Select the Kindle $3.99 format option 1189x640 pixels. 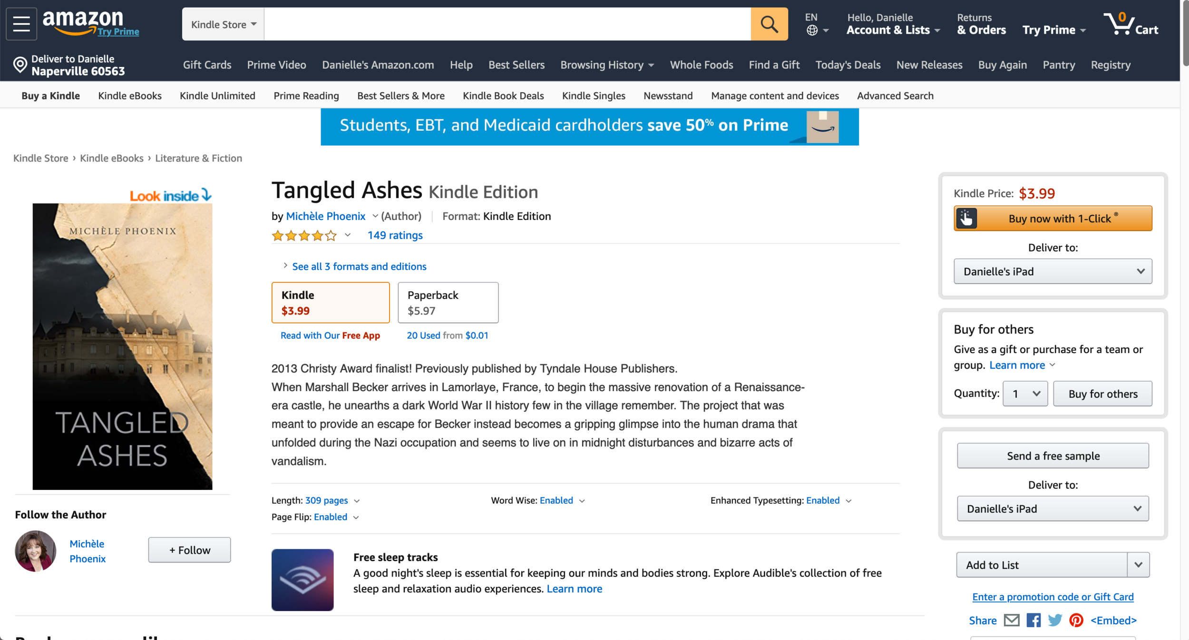coord(331,303)
